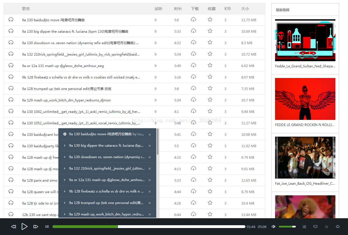Image resolution: width=348 pixels, height=235 pixels.
Task: Download the 7.35 MB trumped up song
Action: click(193, 88)
